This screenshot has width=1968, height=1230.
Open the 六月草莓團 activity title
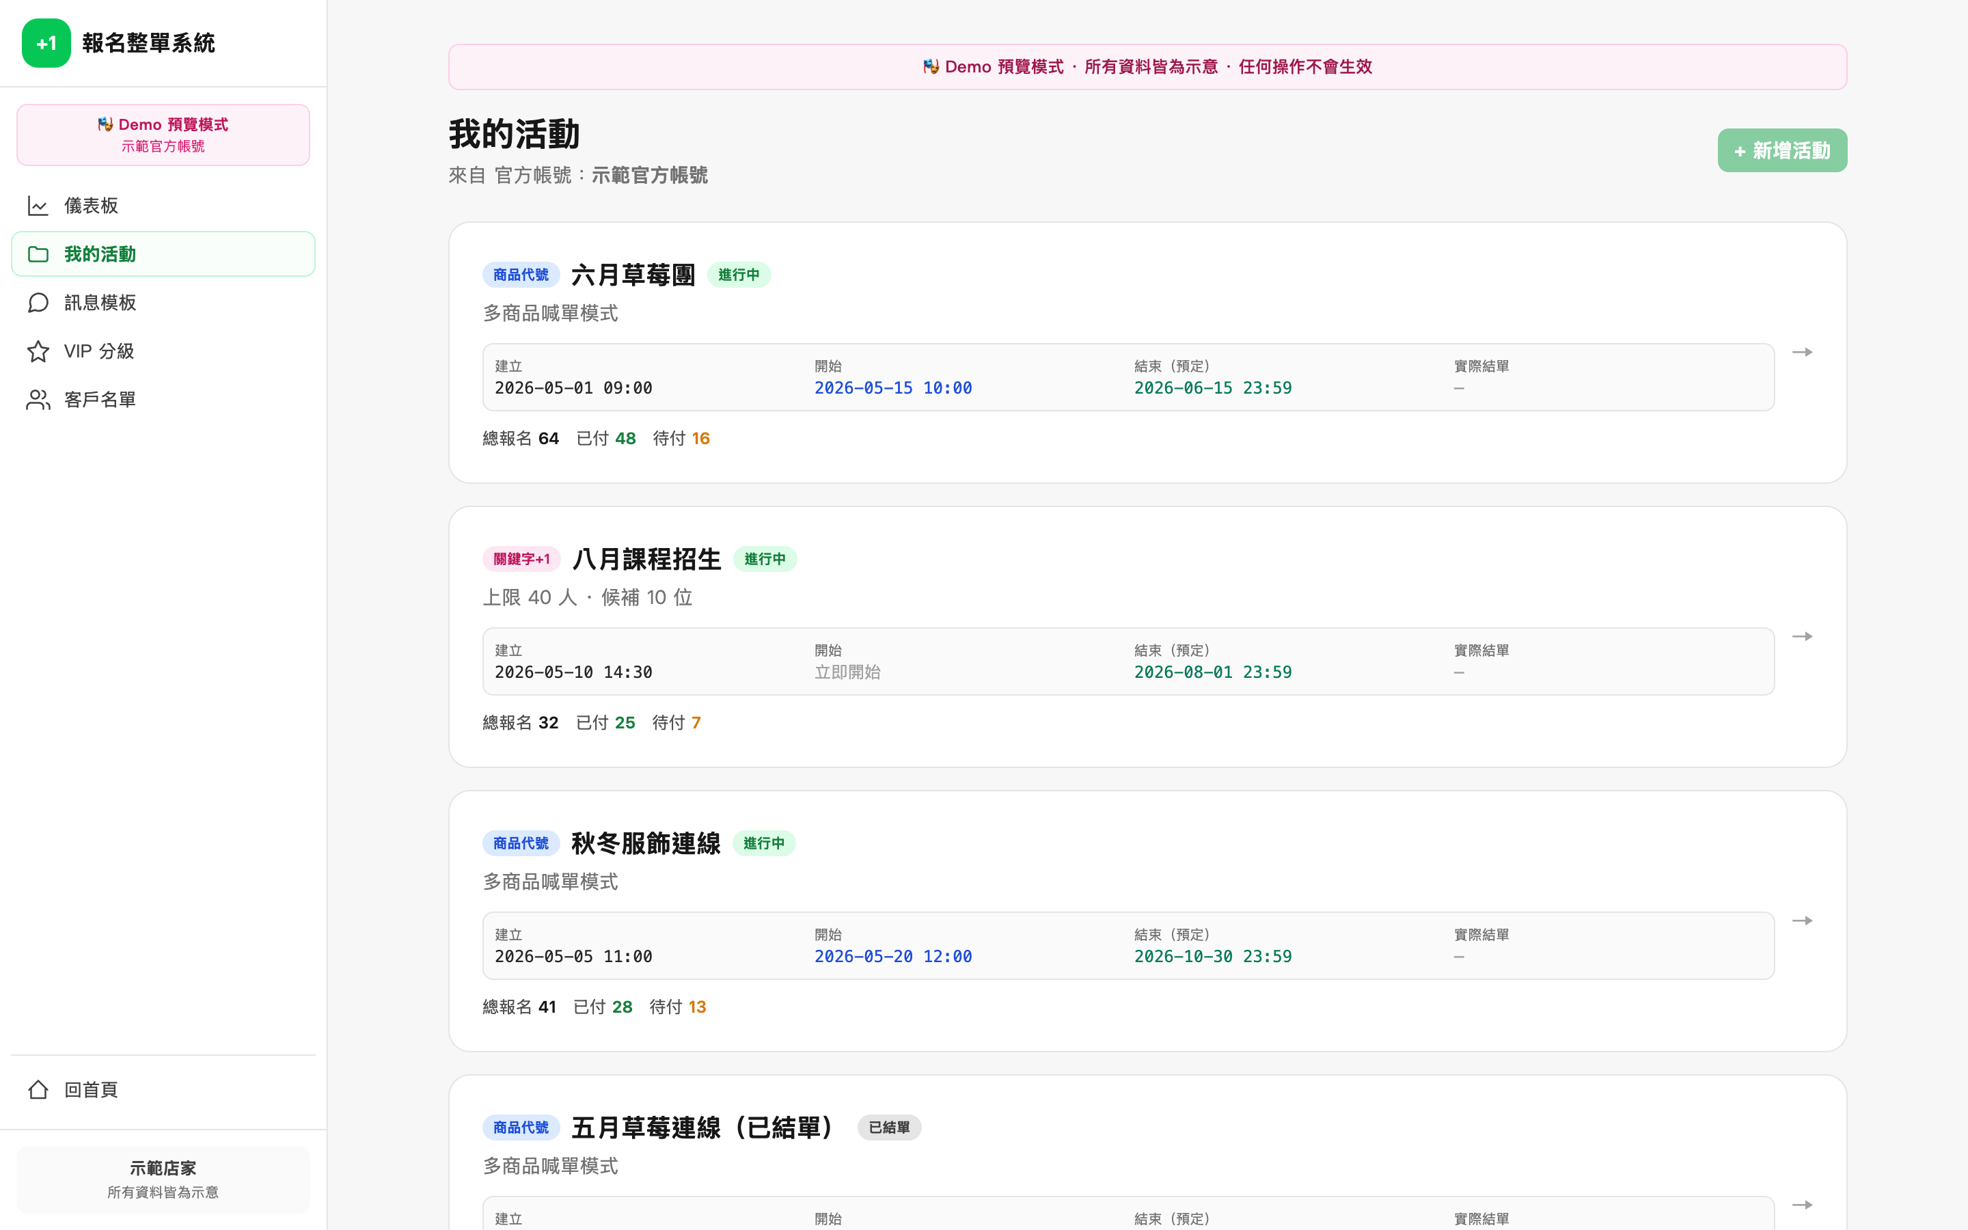click(633, 275)
